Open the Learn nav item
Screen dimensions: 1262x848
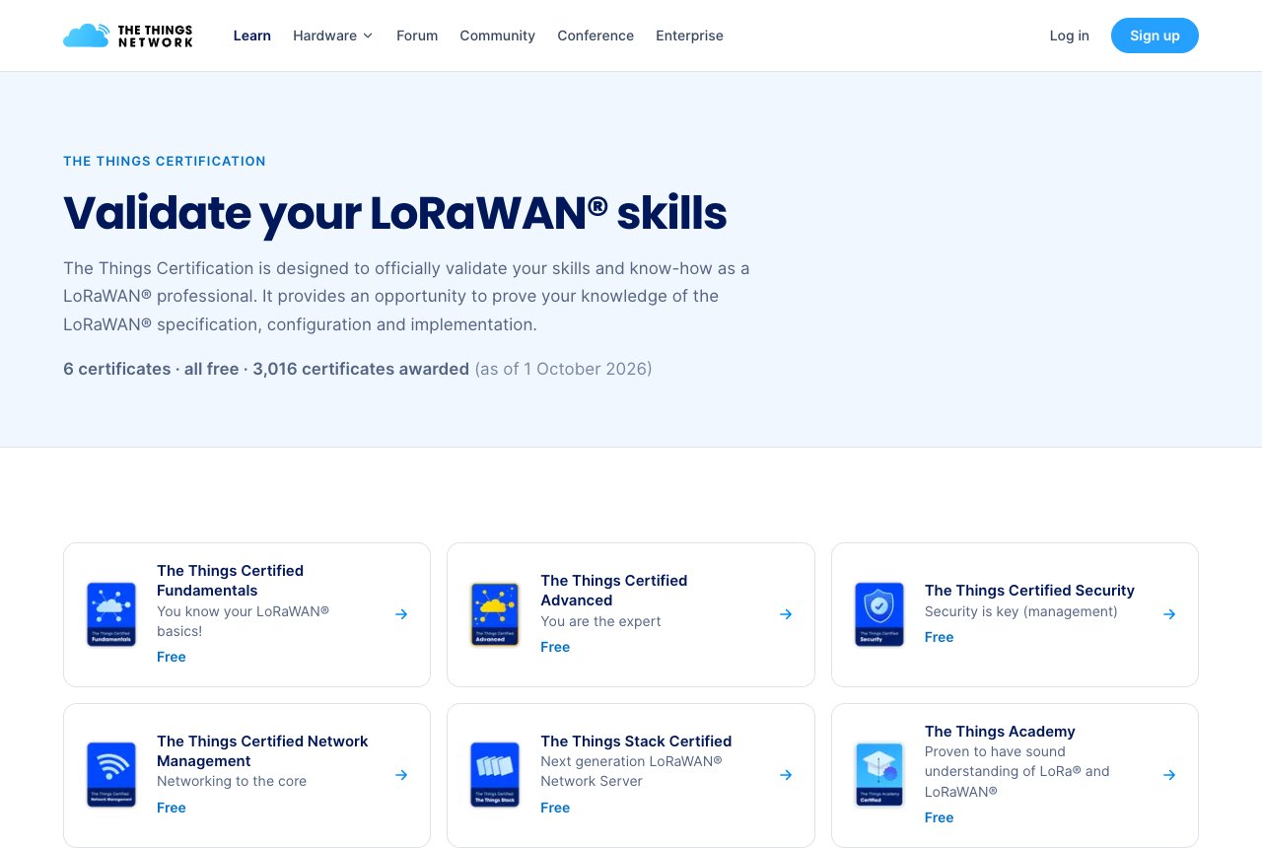(x=252, y=35)
